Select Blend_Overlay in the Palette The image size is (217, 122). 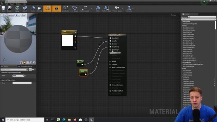[188, 49]
